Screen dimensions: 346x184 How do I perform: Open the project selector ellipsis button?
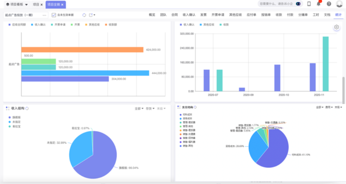click(x=44, y=15)
